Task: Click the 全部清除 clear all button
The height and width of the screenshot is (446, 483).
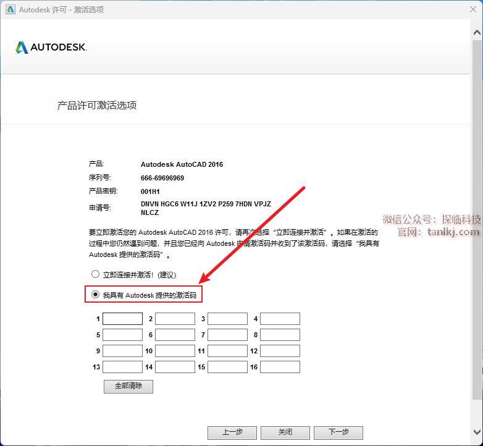Action: pyautogui.click(x=128, y=386)
